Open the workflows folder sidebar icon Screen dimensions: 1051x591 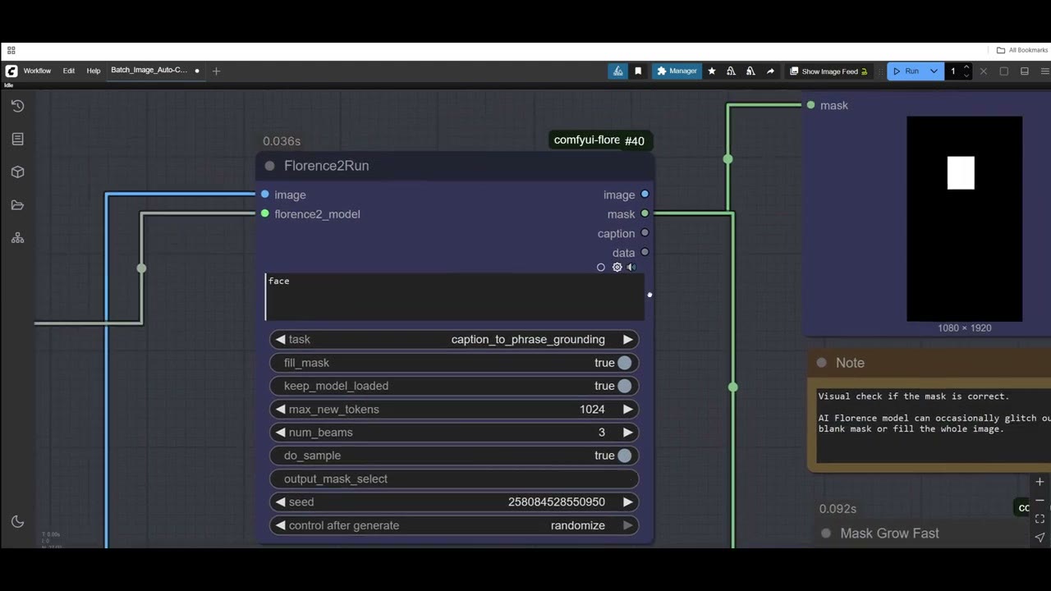coord(17,205)
